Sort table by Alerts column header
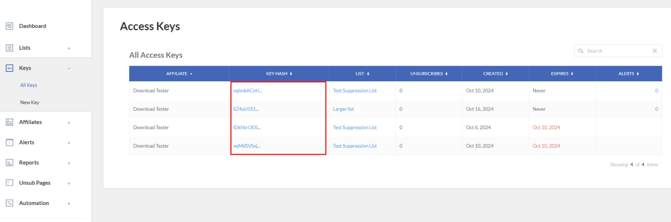This screenshot has height=222, width=671. (628, 74)
